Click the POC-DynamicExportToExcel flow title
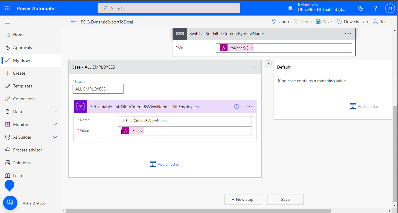Viewport: 398px width, 213px height. (x=107, y=22)
